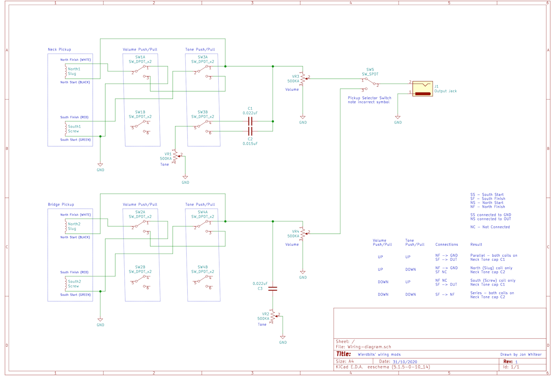Click the "Bridge Pickup" text label

tap(61, 204)
